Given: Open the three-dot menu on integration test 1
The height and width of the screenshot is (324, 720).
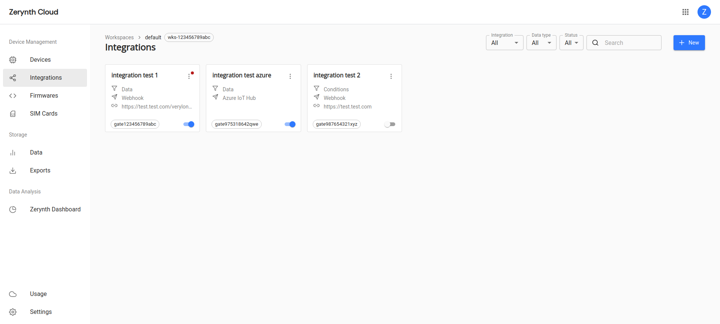Looking at the screenshot, I should pos(189,76).
